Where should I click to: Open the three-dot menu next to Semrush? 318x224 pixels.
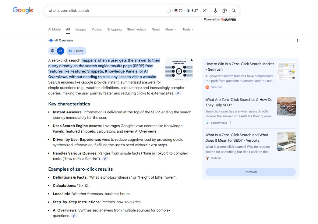pyautogui.click(x=226, y=87)
